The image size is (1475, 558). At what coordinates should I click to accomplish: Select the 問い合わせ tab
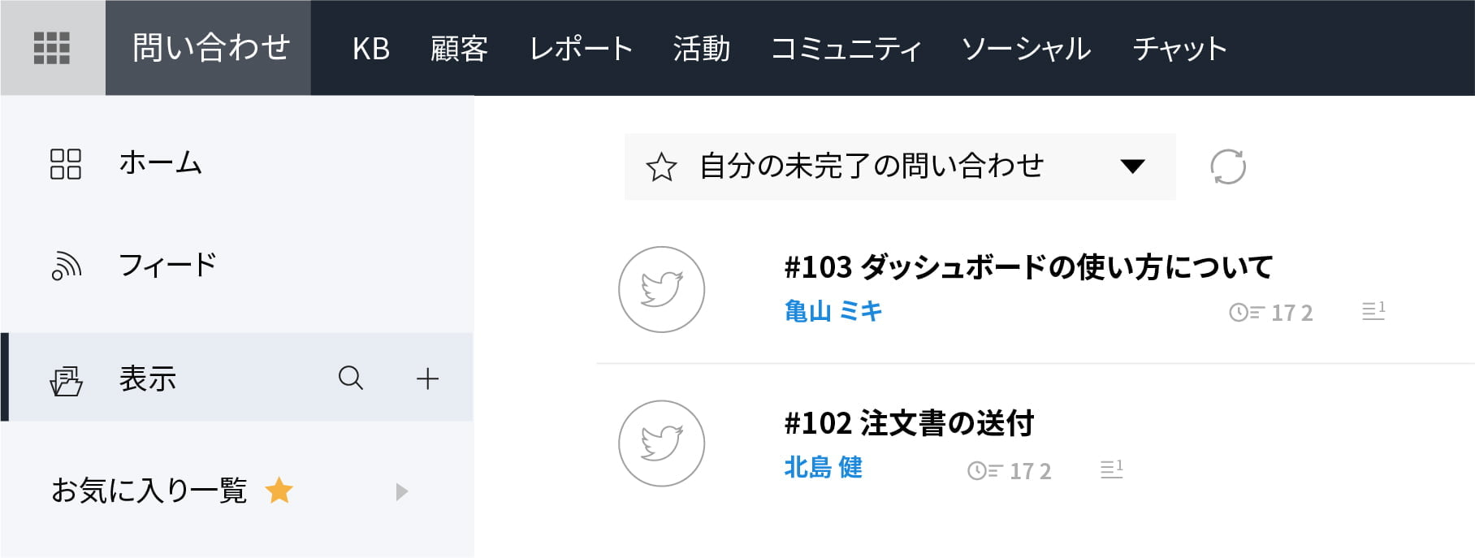pos(210,48)
